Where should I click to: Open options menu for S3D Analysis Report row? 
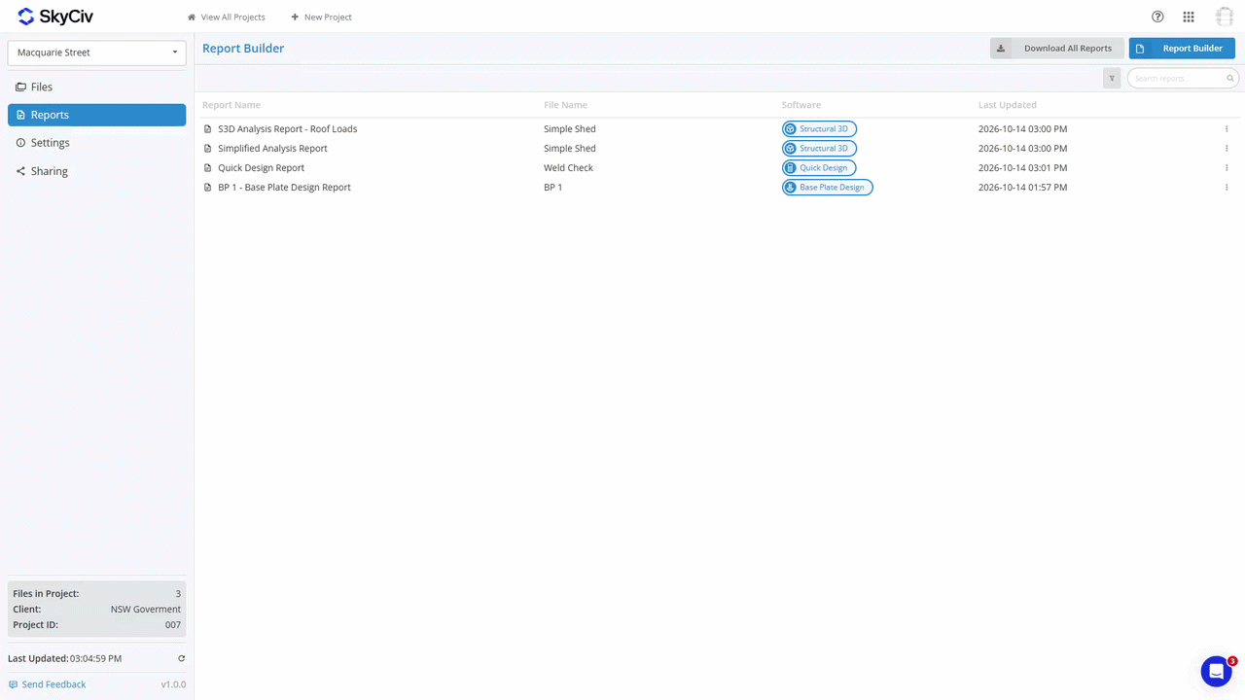tap(1227, 128)
